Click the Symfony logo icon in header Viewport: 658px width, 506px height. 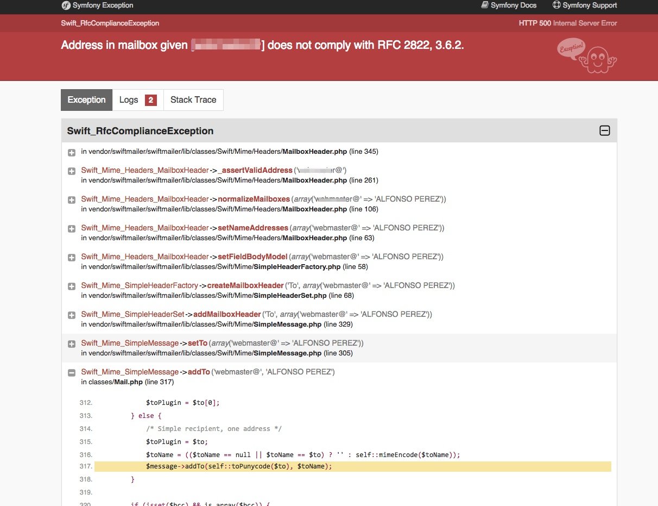coord(65,5)
